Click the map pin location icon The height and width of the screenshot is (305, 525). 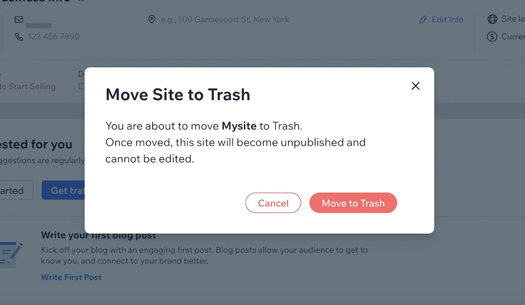[152, 19]
